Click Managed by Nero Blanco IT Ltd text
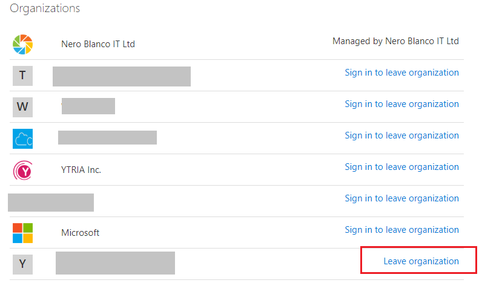This screenshot has height=283, width=482. point(395,41)
